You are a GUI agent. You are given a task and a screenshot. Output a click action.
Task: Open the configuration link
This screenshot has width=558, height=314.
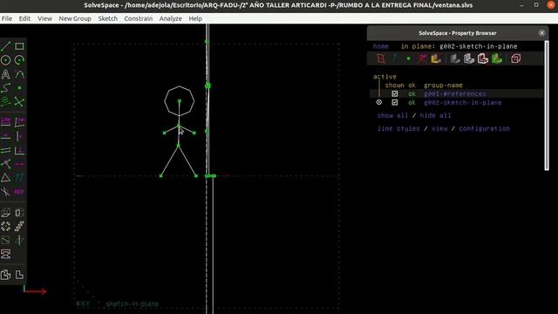coord(484,128)
